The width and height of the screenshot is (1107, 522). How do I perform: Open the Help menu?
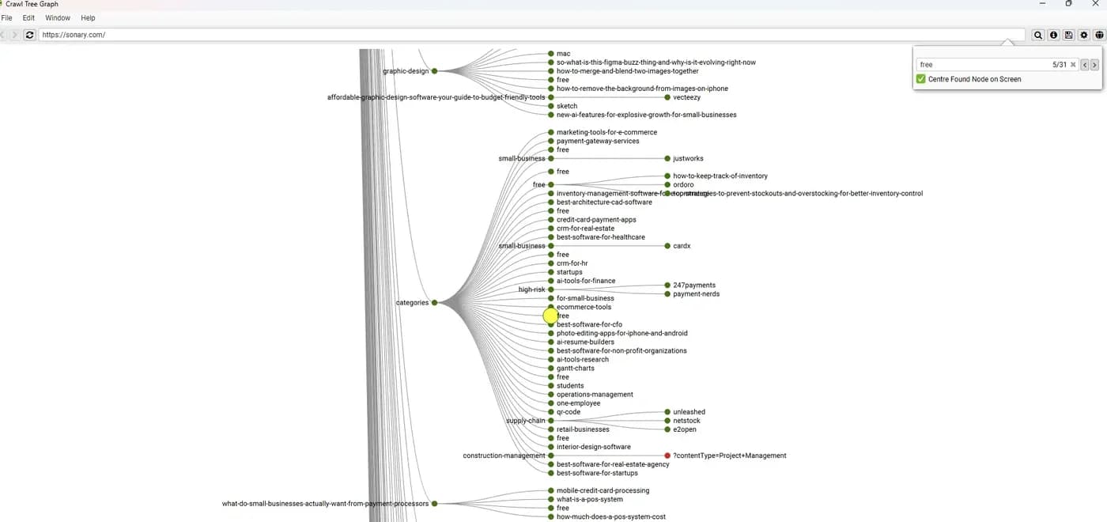[88, 17]
